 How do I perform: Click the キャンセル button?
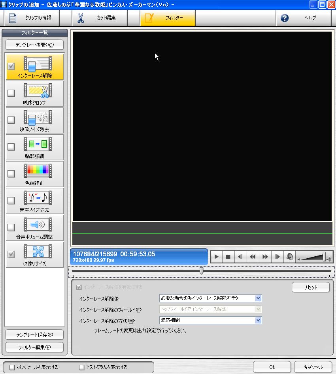click(313, 367)
